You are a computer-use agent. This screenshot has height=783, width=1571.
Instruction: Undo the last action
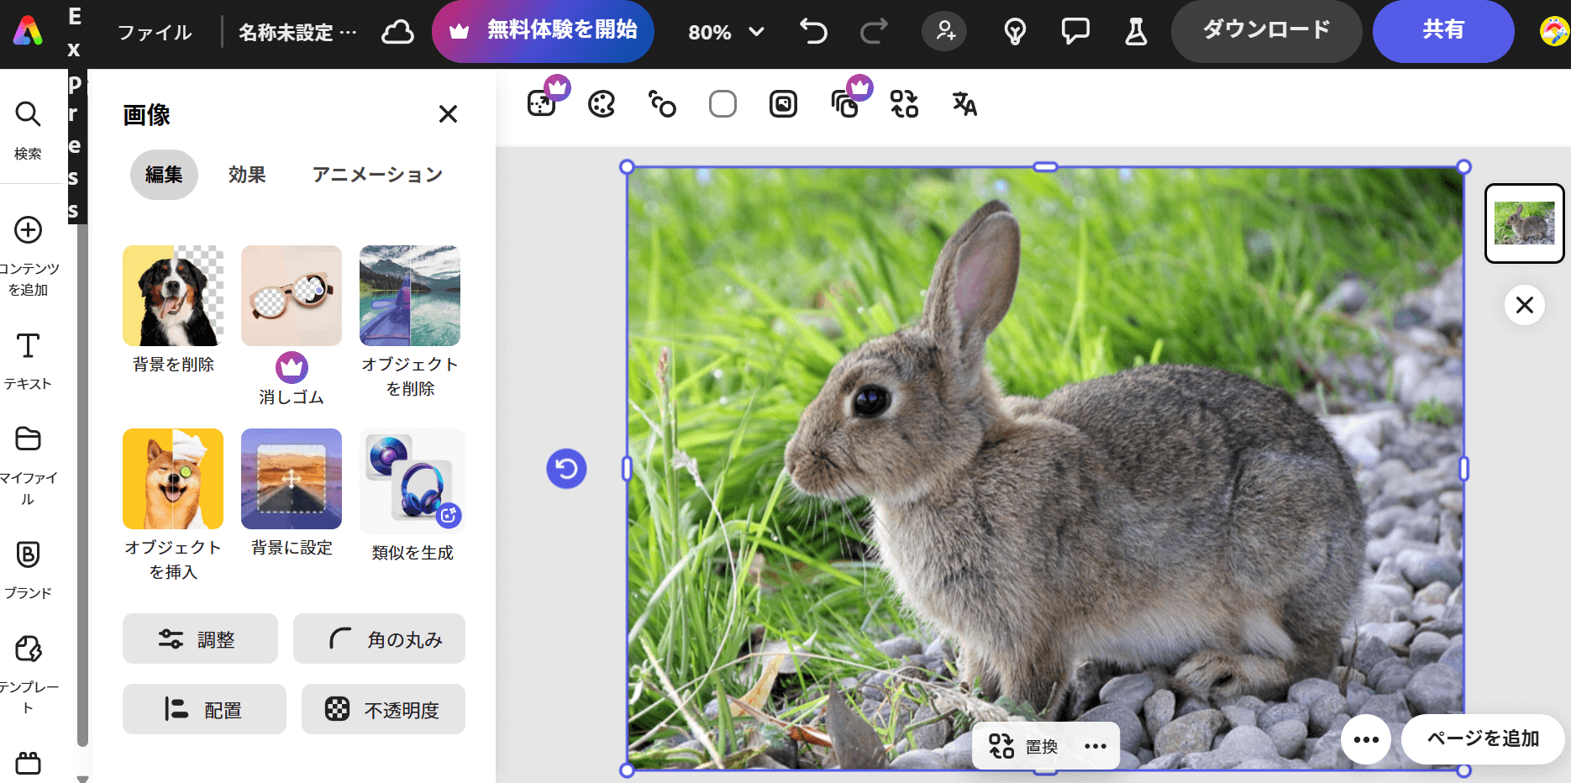click(x=813, y=32)
